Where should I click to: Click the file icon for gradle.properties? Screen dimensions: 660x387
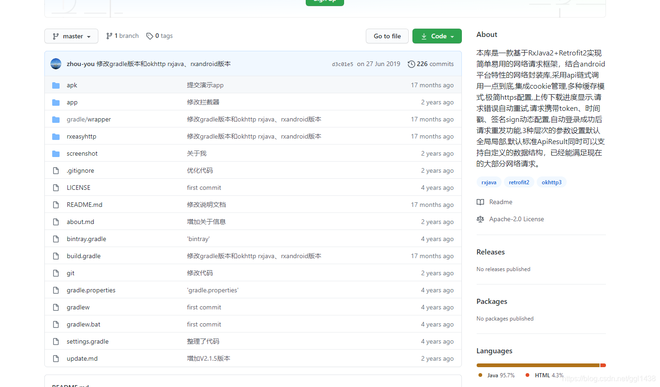56,290
